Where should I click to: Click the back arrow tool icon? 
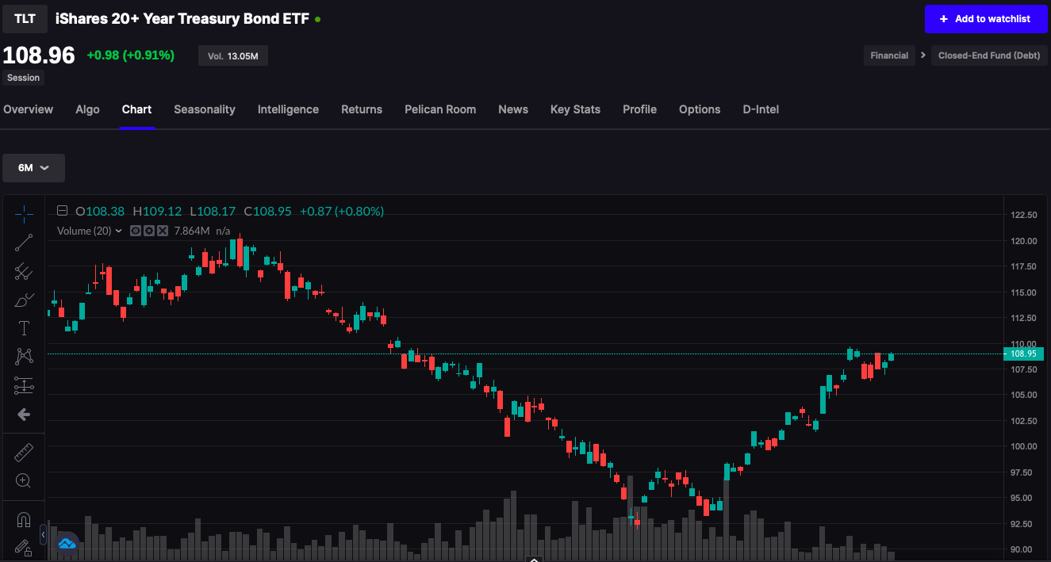[24, 415]
